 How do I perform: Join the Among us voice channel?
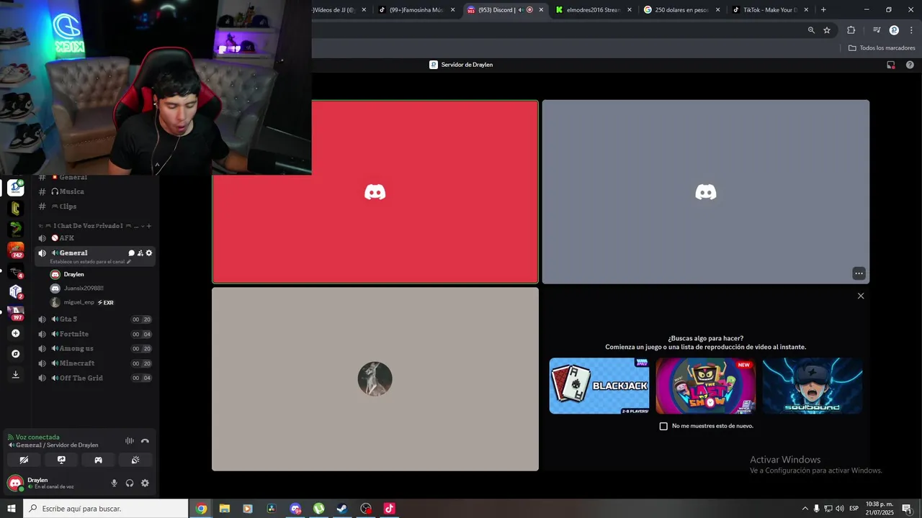pyautogui.click(x=94, y=349)
